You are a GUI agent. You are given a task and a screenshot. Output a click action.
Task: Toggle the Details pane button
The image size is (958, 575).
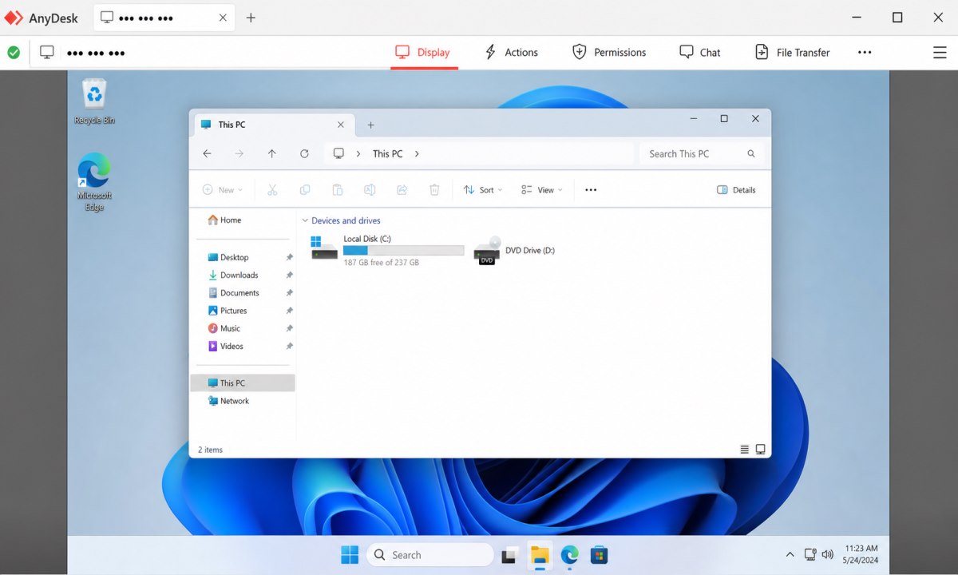tap(736, 190)
